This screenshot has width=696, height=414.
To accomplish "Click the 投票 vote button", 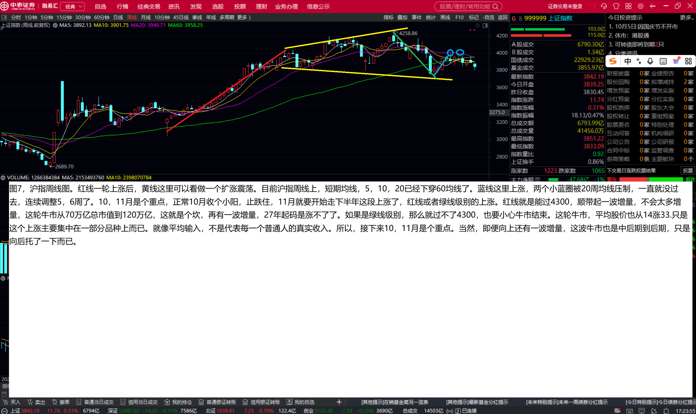I will [688, 170].
